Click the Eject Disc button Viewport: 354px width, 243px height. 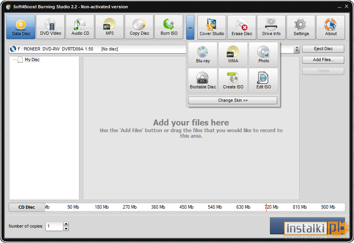tap(323, 49)
